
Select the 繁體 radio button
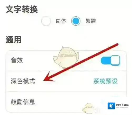[76, 21]
